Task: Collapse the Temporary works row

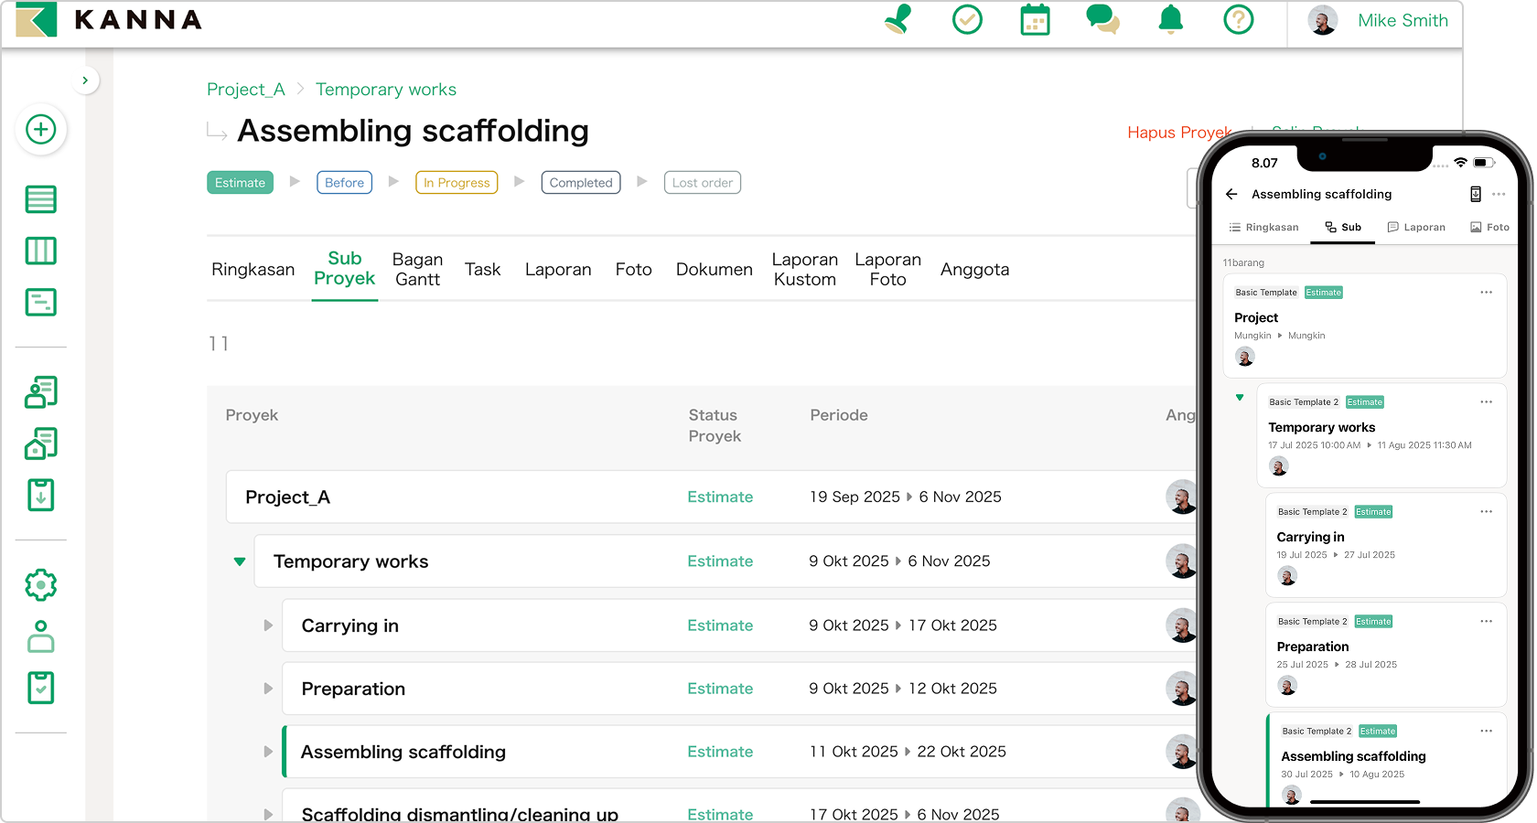Action: pos(240,561)
